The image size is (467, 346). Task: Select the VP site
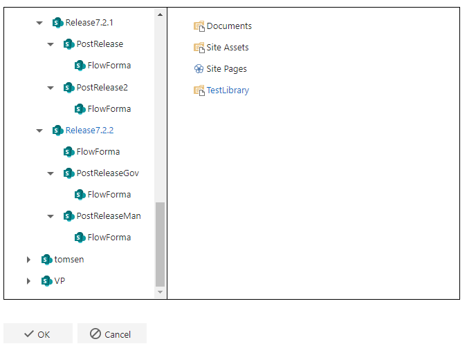click(59, 280)
